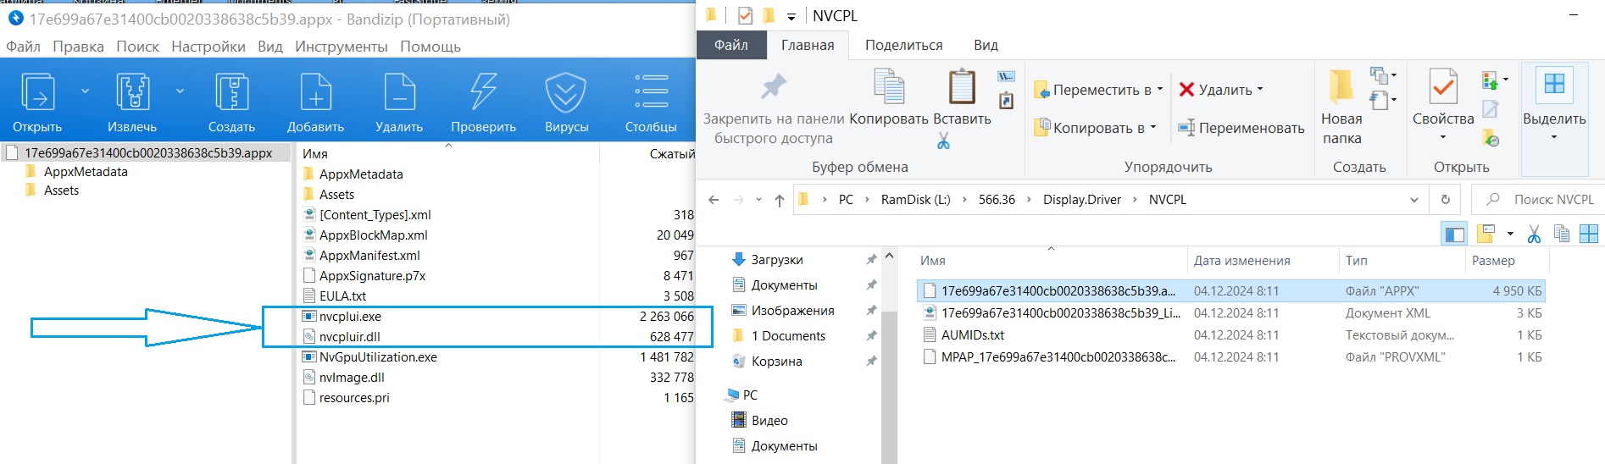Click the history icon in Открыть group

[1491, 137]
